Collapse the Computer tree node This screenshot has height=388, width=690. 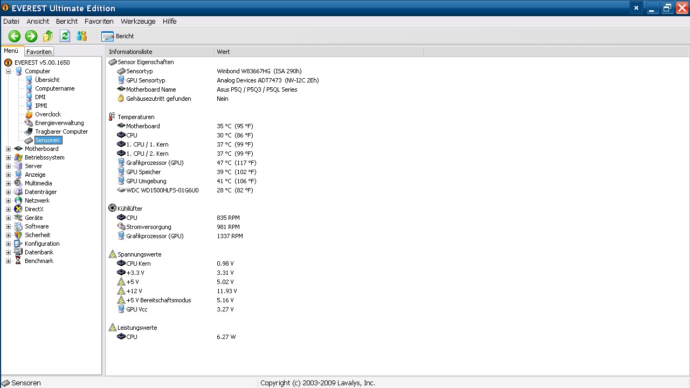[x=8, y=71]
